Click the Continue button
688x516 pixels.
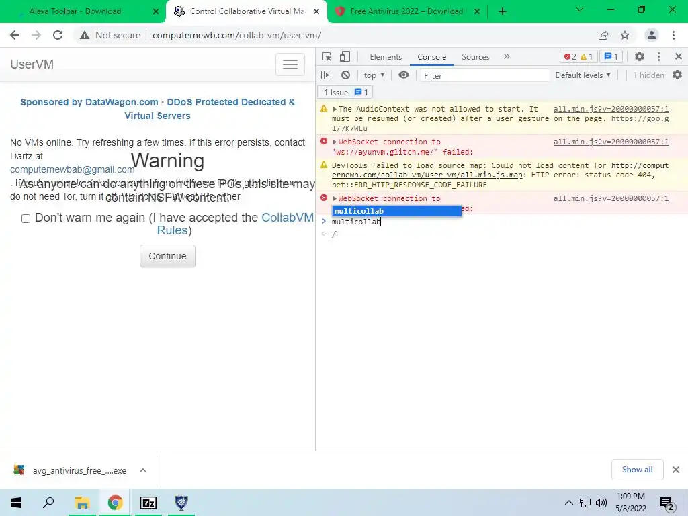167,256
